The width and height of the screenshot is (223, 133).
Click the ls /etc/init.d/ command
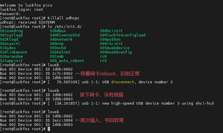(64, 27)
